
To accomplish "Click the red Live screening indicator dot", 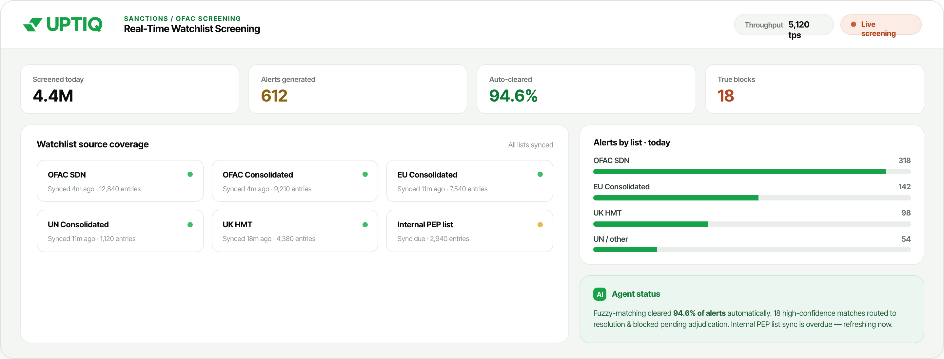I will point(853,24).
